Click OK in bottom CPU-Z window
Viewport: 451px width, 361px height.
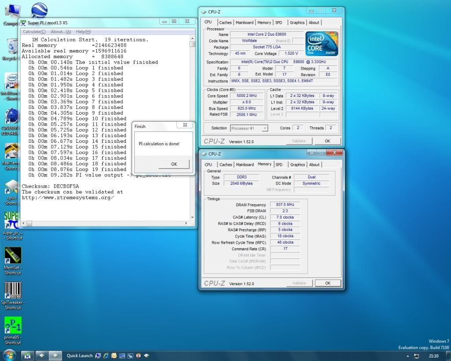[x=328, y=283]
